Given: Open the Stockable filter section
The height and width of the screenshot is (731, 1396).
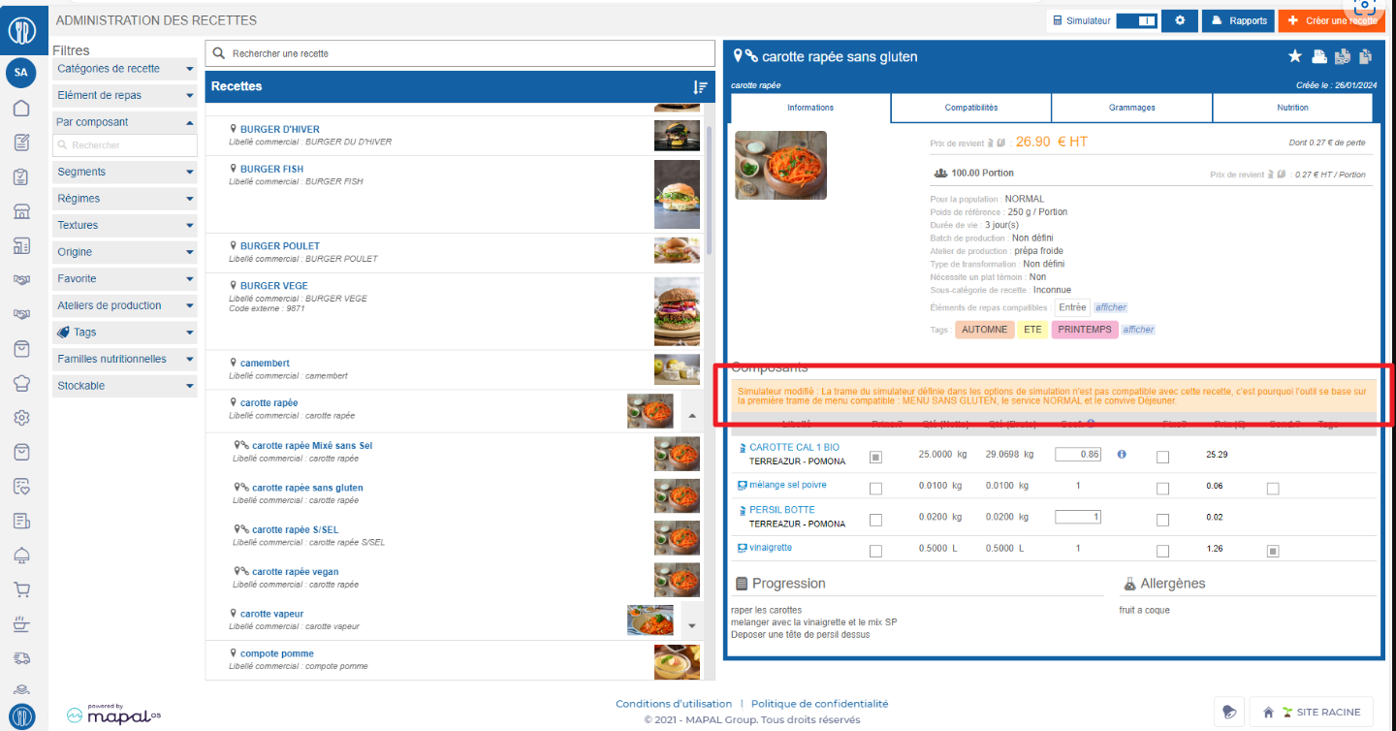Looking at the screenshot, I should (x=125, y=386).
